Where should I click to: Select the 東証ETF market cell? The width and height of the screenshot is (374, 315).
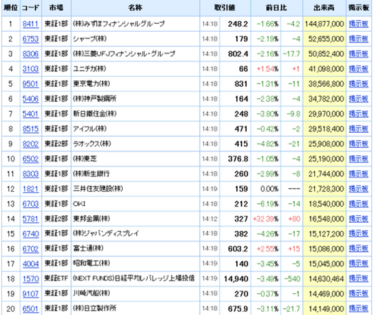(56, 279)
